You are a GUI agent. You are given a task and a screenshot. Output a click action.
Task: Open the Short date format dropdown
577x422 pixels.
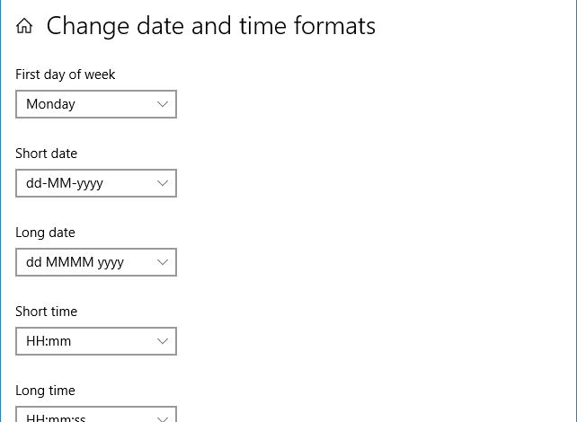pyautogui.click(x=96, y=183)
